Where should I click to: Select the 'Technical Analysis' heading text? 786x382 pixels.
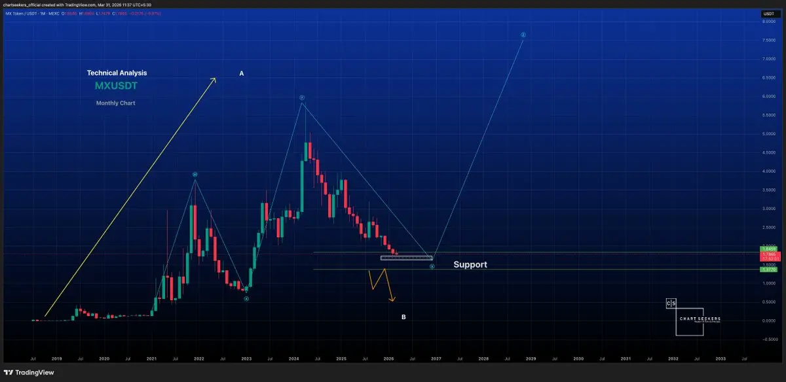tap(117, 73)
